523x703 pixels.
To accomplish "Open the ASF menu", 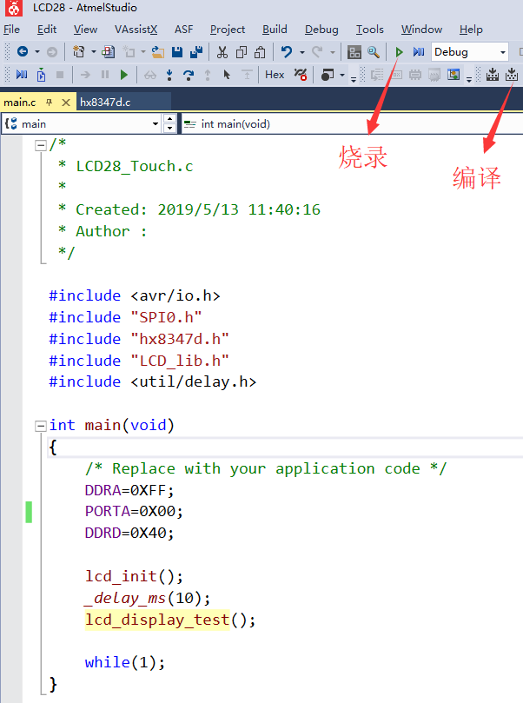I will click(183, 30).
